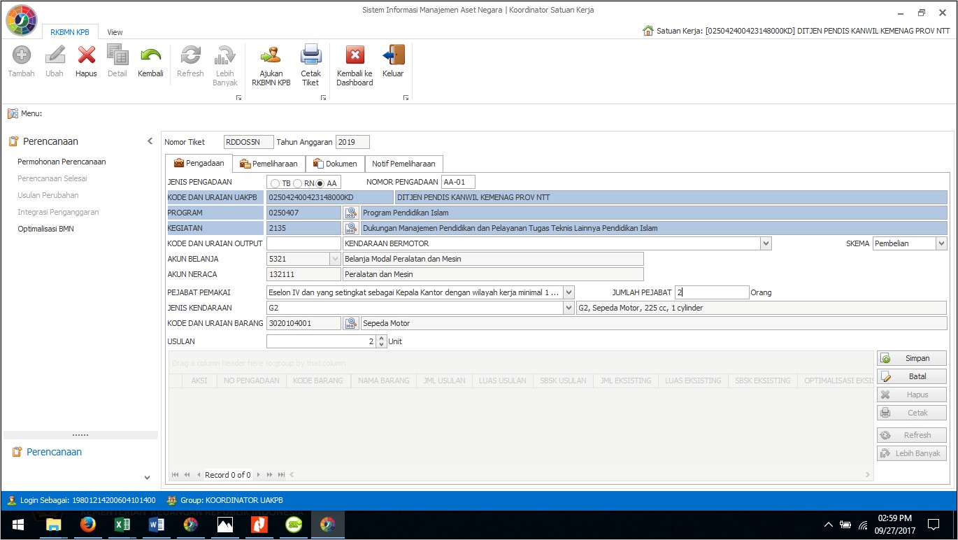Click the Windows Start button

click(x=17, y=525)
